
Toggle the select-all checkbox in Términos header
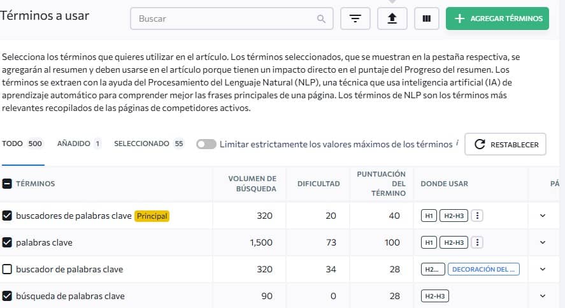8,184
